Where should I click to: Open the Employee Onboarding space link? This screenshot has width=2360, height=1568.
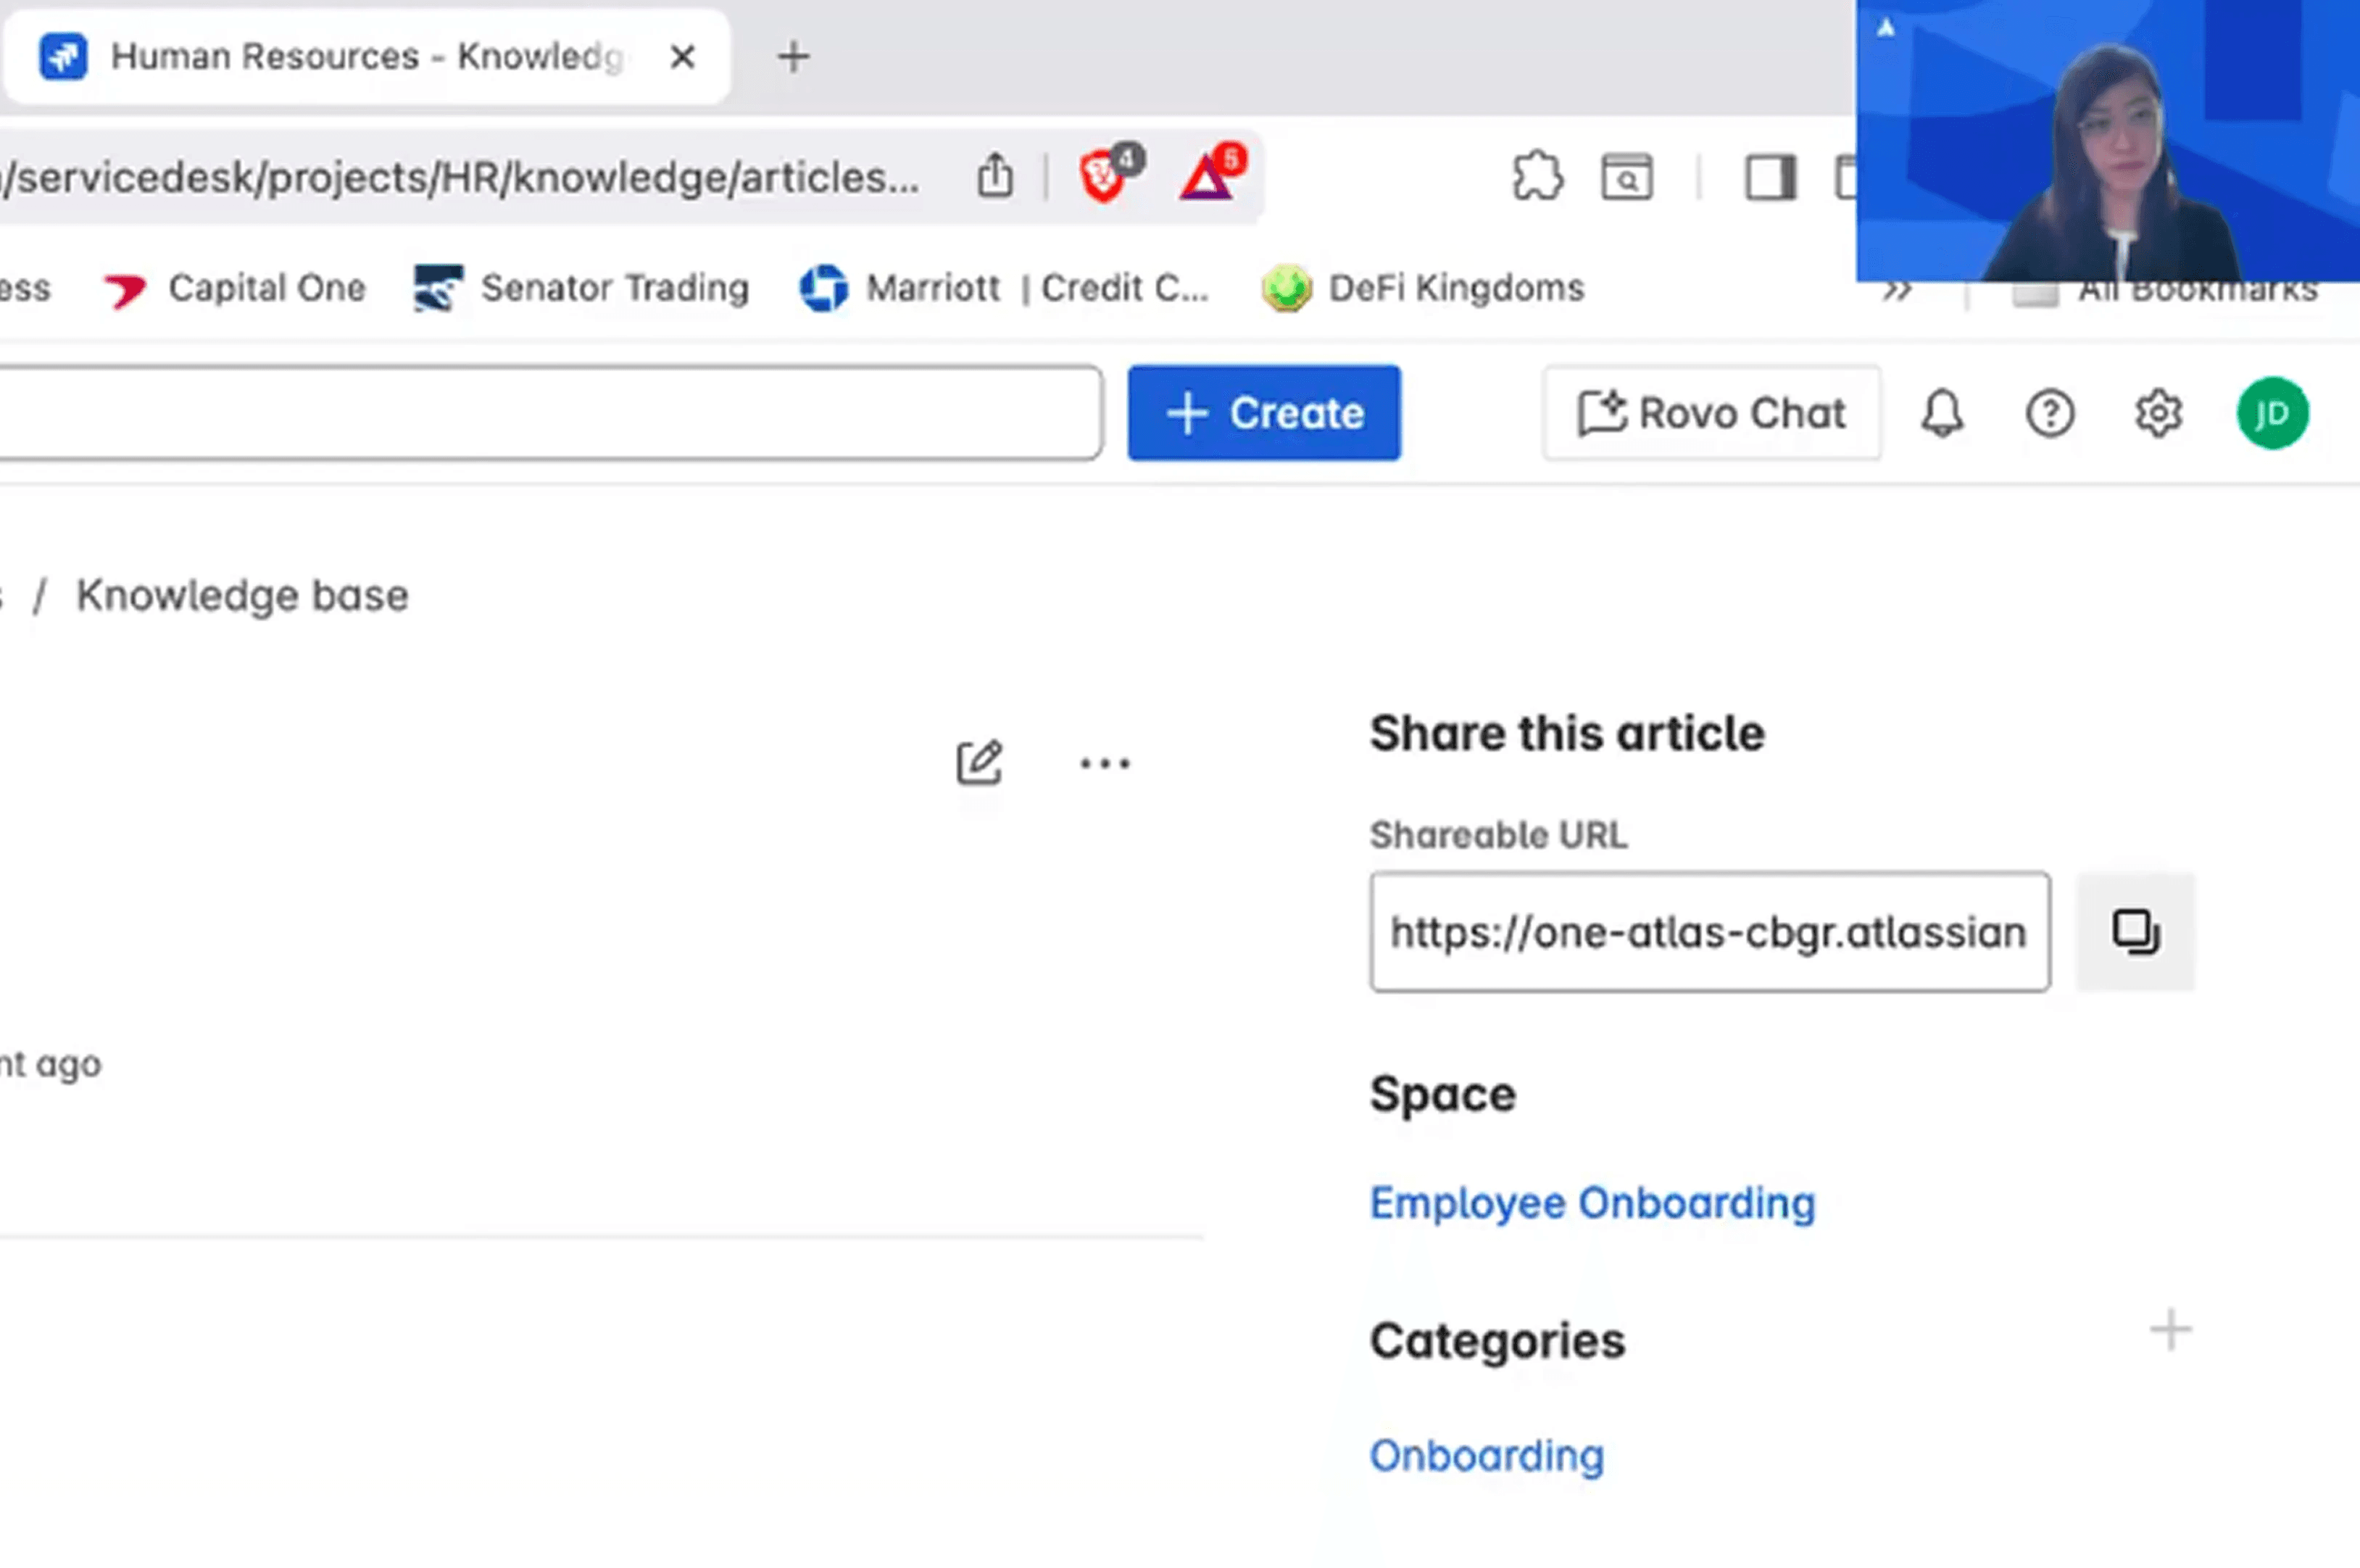point(1591,1203)
